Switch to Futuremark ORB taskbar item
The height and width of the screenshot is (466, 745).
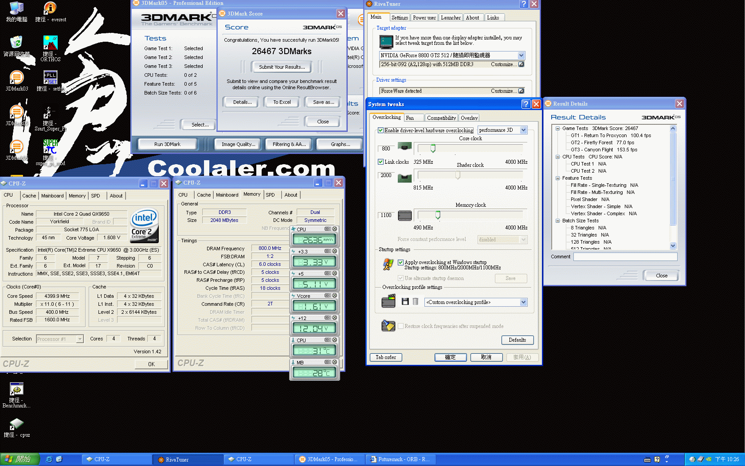[x=401, y=459]
